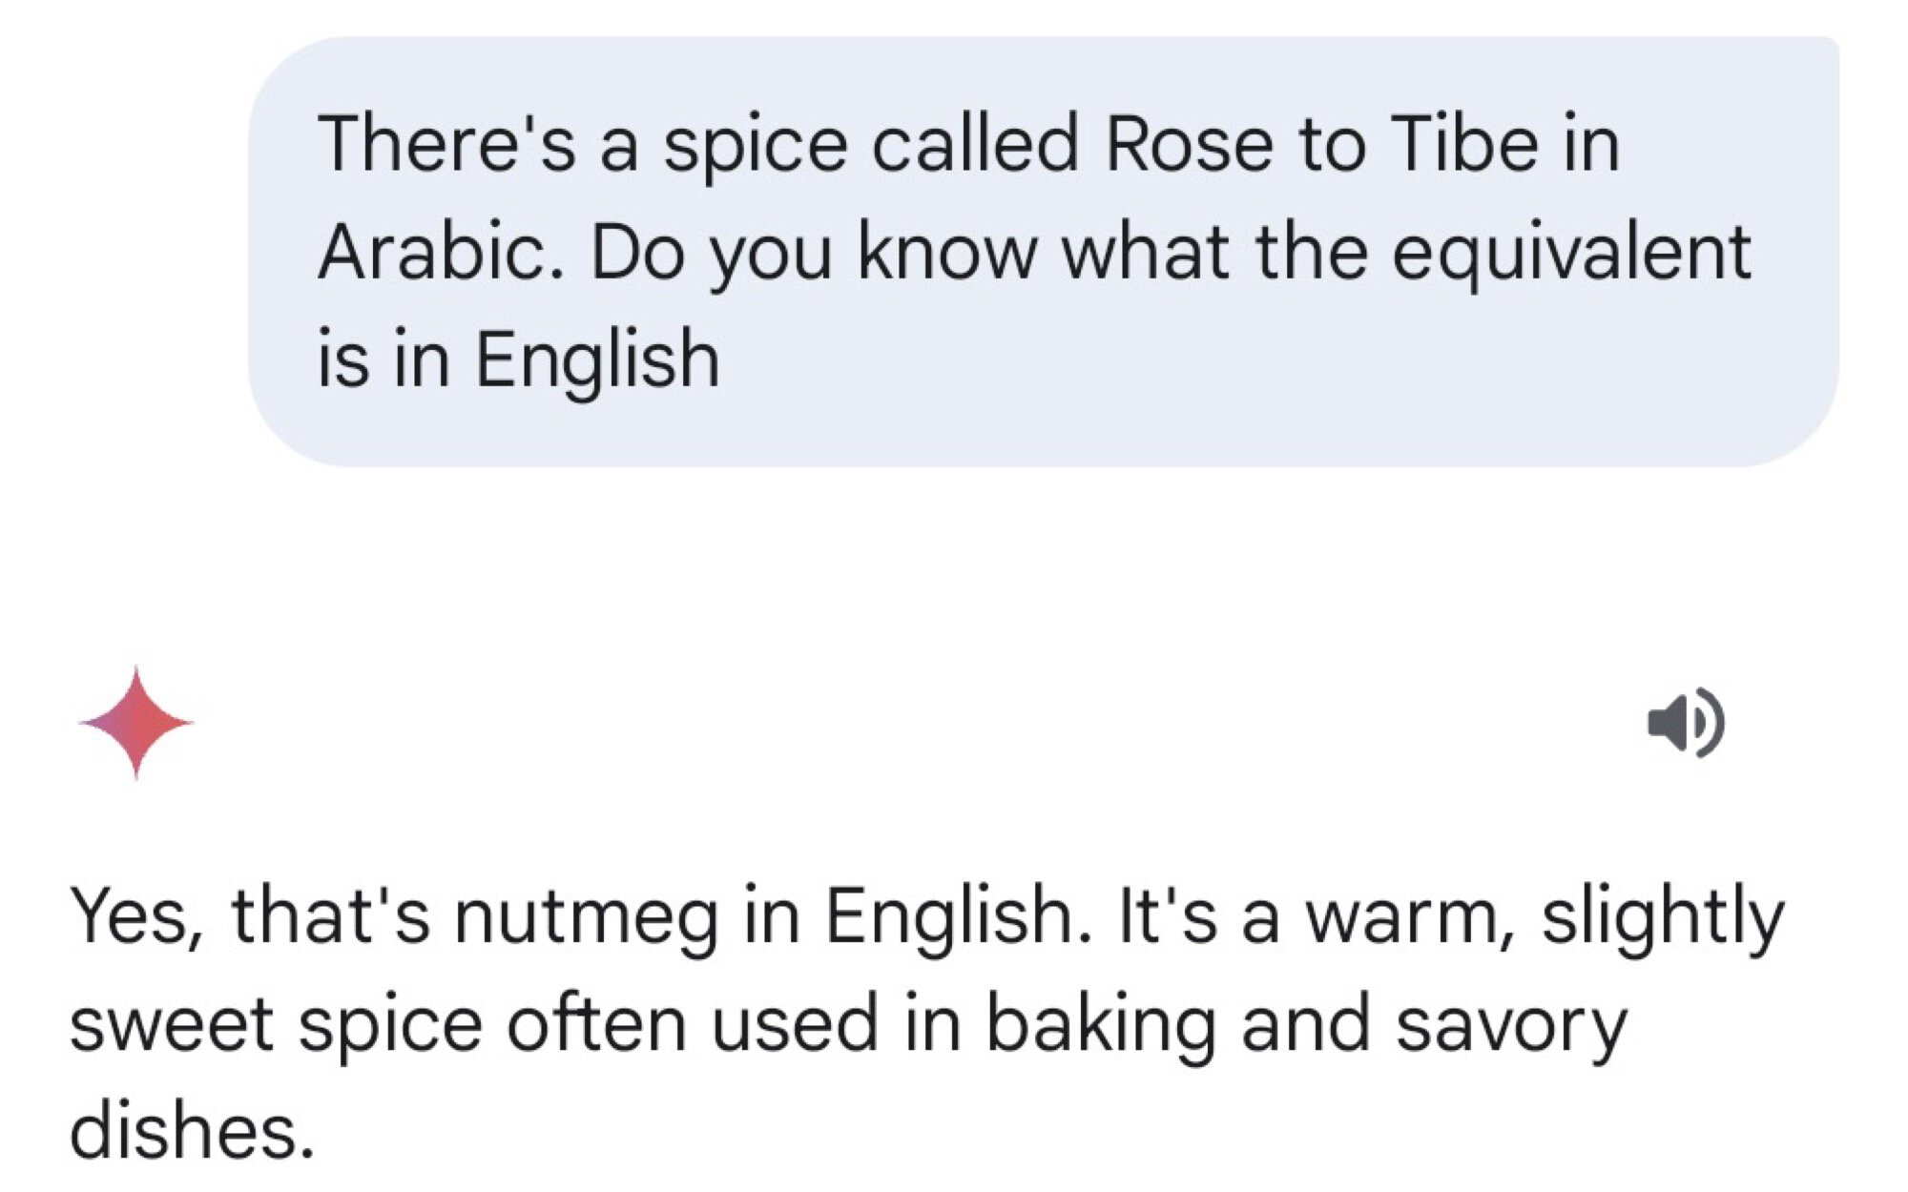Image resolution: width=1908 pixels, height=1192 pixels.
Task: Click the Gemini sparkle icon
Action: [136, 723]
